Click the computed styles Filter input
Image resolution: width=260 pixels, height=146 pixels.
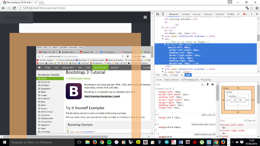[x=231, y=121]
